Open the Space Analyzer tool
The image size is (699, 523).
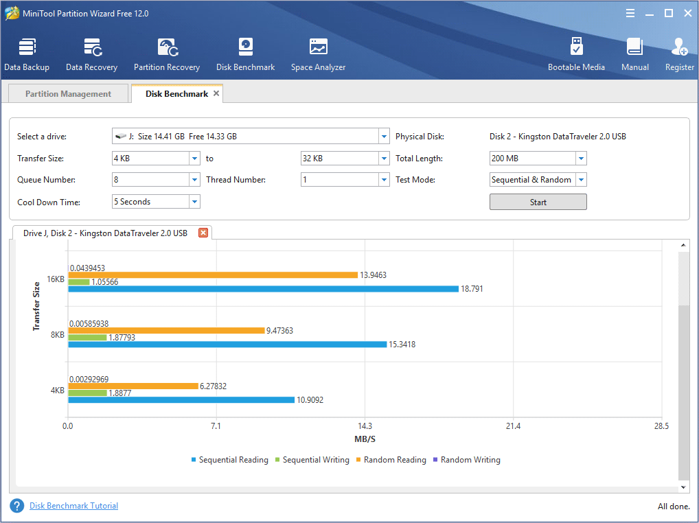pos(319,54)
